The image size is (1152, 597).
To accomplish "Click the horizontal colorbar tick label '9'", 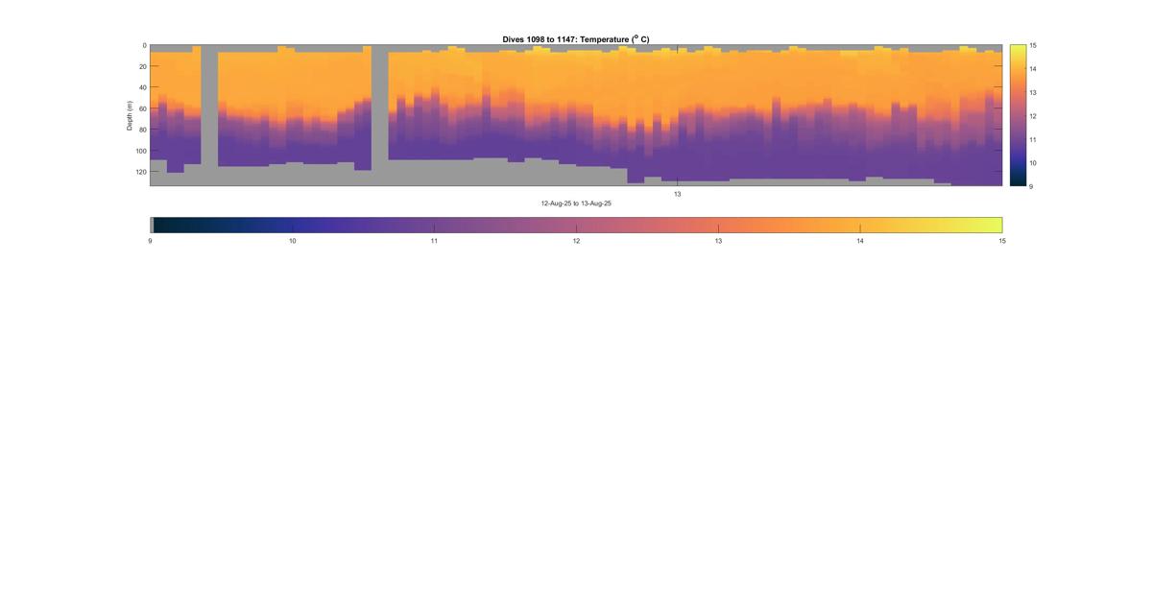I will pos(150,242).
